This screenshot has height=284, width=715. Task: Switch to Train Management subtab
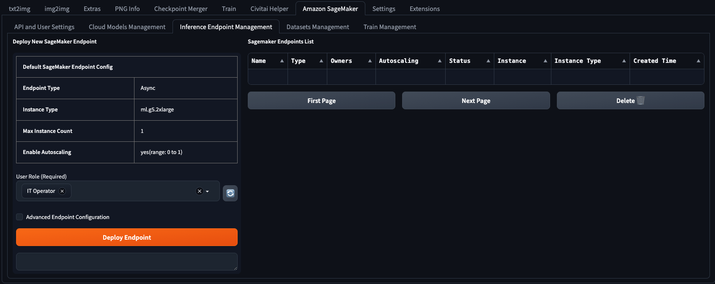click(390, 27)
